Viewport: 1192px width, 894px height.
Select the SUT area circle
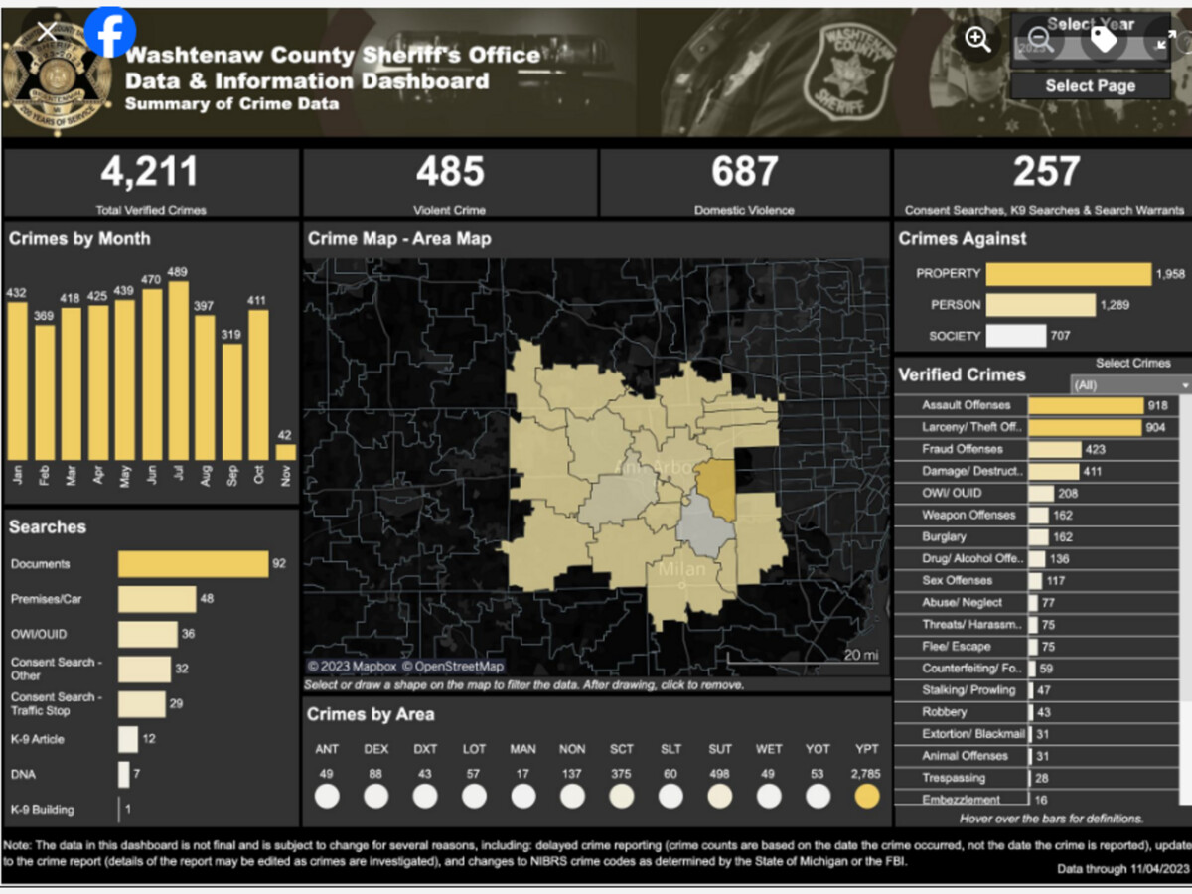(719, 796)
